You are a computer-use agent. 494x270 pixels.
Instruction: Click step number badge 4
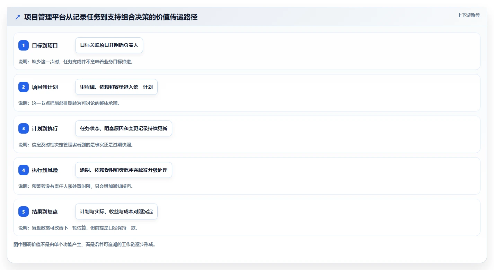[x=24, y=170]
